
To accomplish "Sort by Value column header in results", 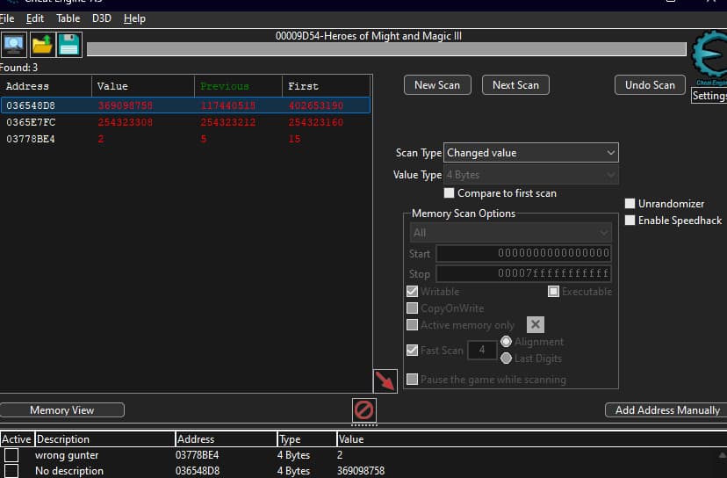I will tap(143, 86).
